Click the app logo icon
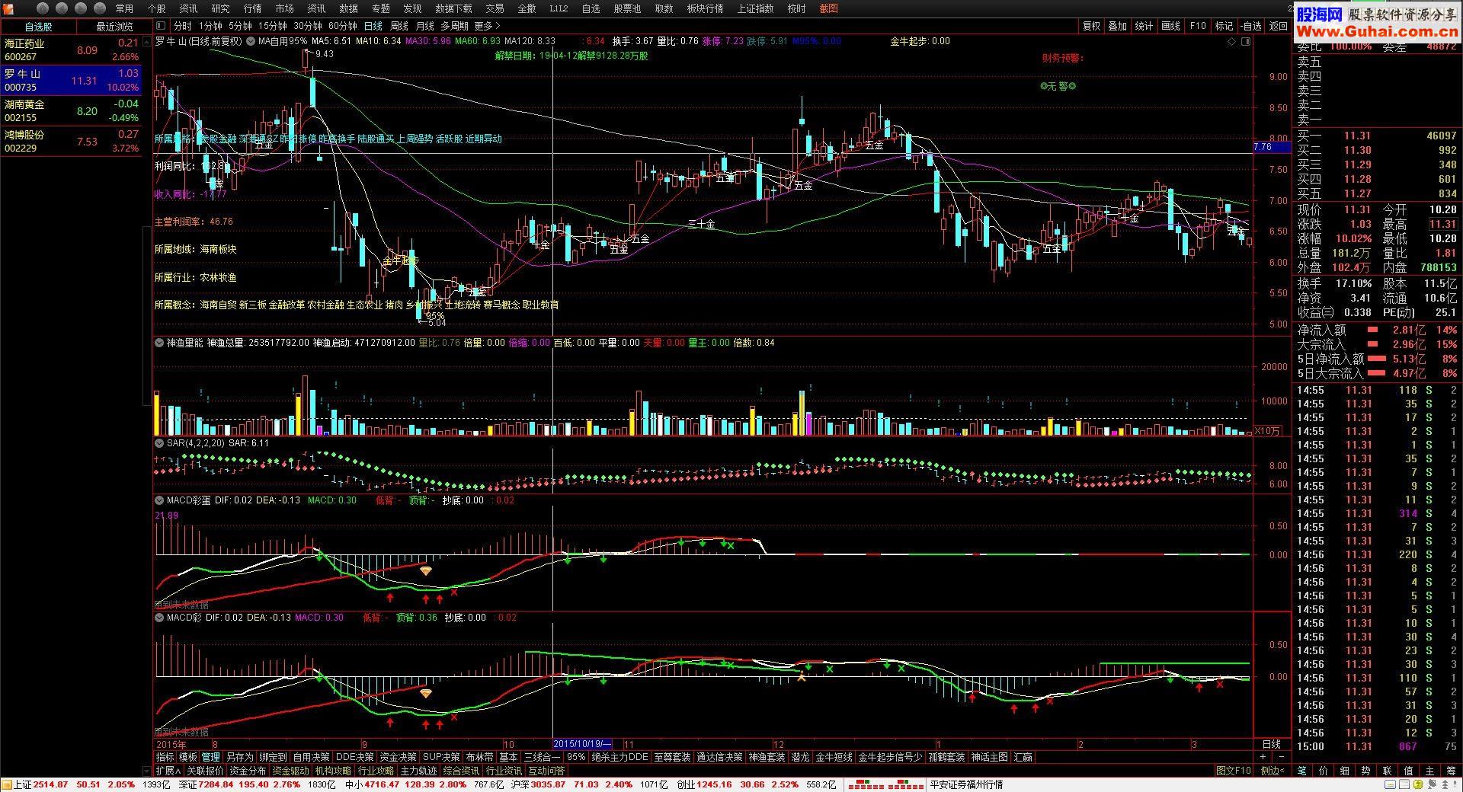This screenshot has width=1463, height=792. point(8,8)
